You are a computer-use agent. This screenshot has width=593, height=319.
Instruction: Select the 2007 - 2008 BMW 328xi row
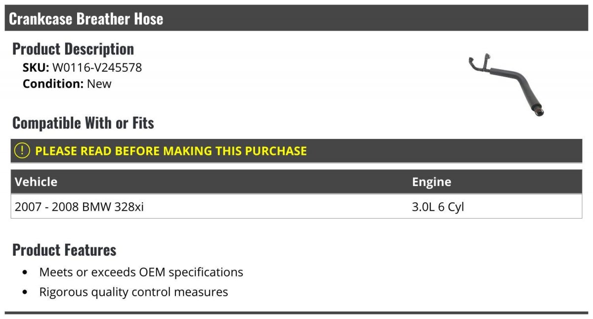(x=296, y=206)
